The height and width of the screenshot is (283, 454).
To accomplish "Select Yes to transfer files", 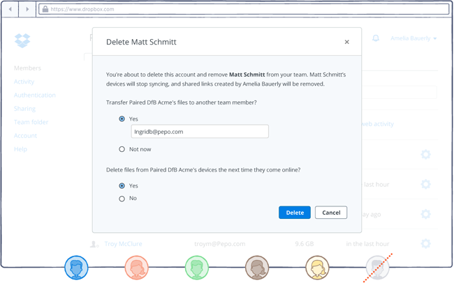I will point(122,118).
